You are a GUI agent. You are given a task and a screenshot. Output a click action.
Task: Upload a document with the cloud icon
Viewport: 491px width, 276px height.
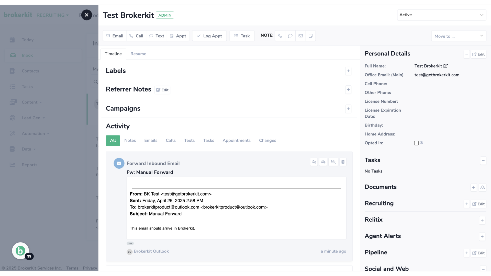click(483, 188)
